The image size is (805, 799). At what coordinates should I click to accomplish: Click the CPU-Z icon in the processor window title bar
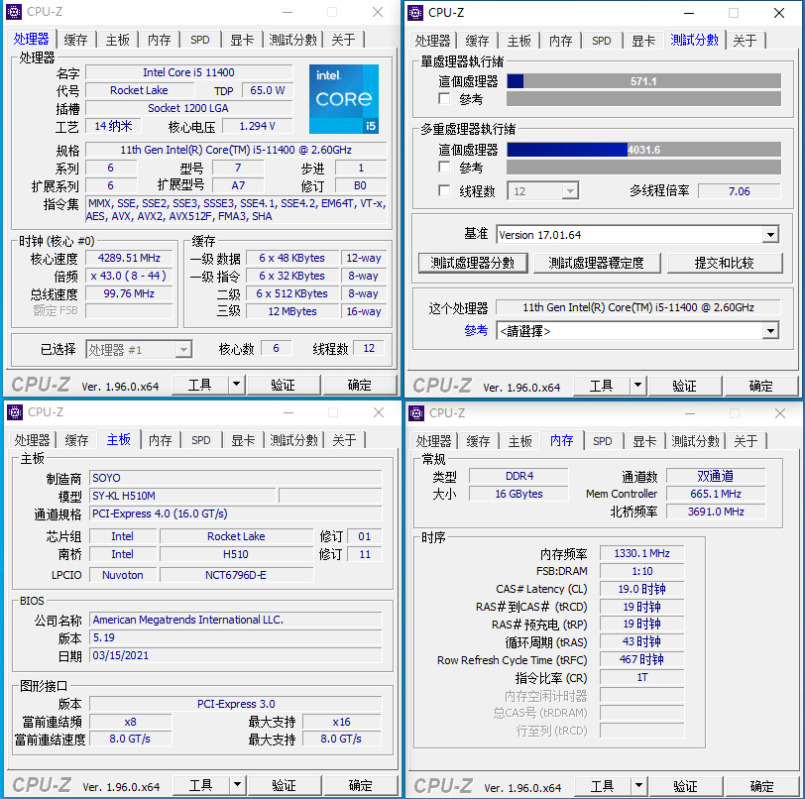point(12,12)
